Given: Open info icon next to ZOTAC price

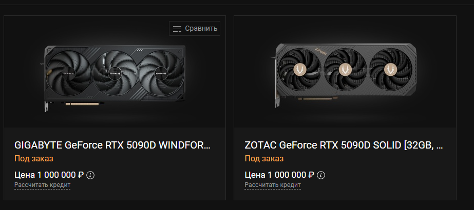Looking at the screenshot, I should click(x=321, y=175).
